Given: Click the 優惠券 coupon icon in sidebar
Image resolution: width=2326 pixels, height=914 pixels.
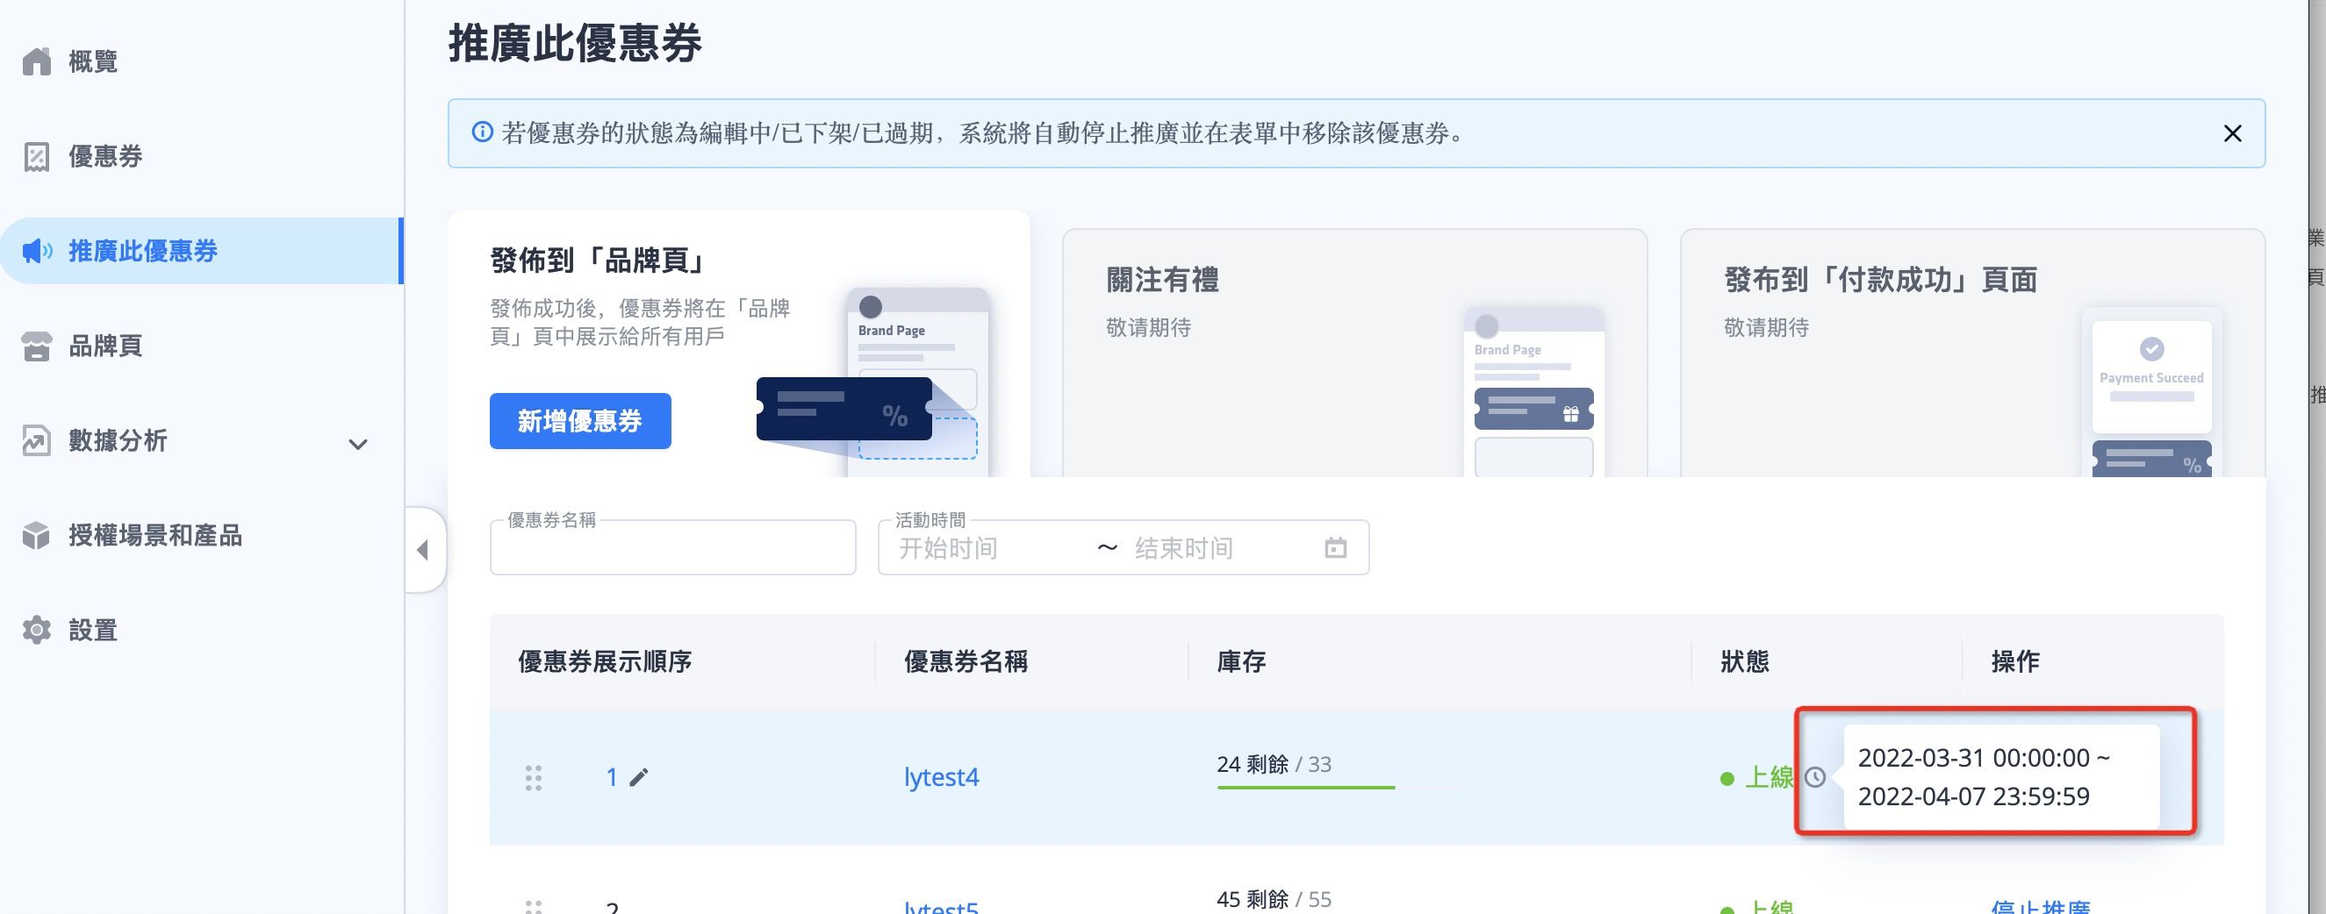Looking at the screenshot, I should tap(37, 156).
